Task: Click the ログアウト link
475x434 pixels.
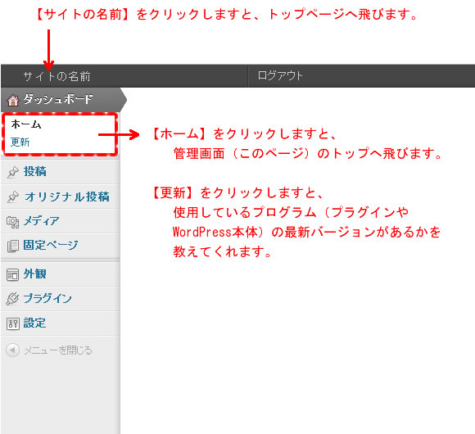Action: (280, 75)
